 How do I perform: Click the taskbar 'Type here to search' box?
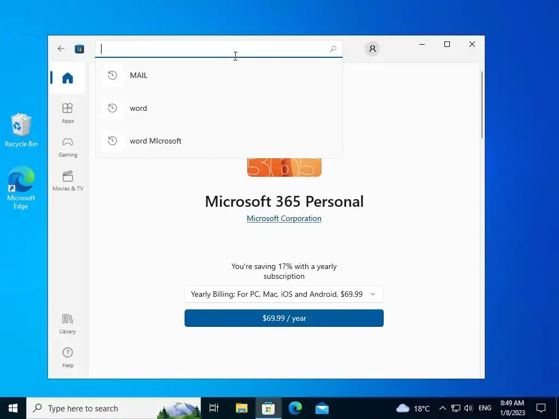pyautogui.click(x=114, y=408)
